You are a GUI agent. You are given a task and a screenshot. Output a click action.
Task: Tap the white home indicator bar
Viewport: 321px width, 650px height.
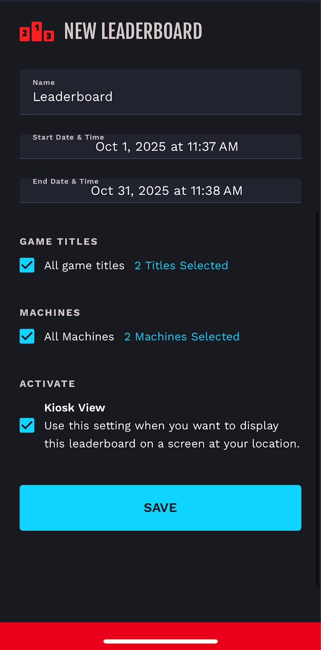pos(160,641)
